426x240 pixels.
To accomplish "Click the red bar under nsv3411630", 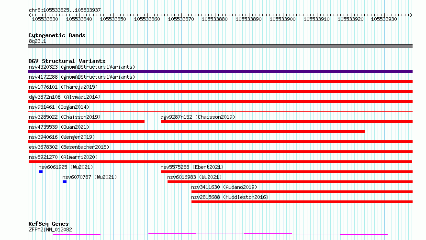I will (x=302, y=192).
